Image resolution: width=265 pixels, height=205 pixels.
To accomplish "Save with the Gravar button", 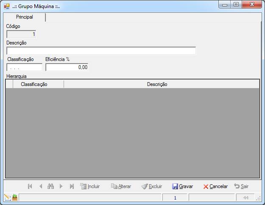I will (182, 186).
